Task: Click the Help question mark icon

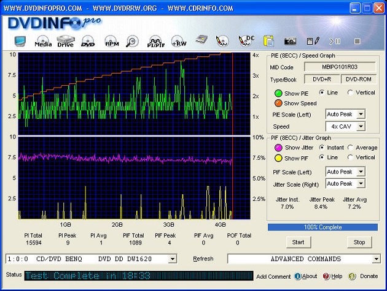Action: click(326, 276)
